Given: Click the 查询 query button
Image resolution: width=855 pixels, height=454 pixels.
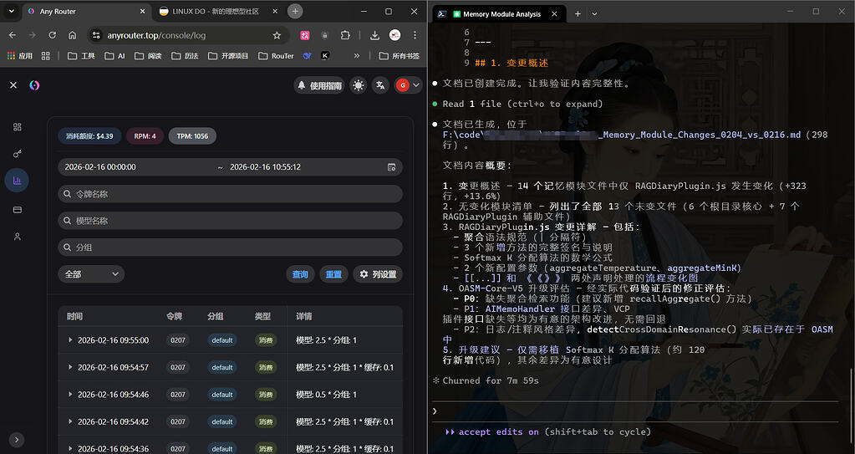Looking at the screenshot, I should (300, 274).
